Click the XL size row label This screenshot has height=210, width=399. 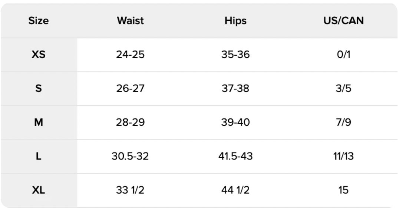[x=39, y=191]
